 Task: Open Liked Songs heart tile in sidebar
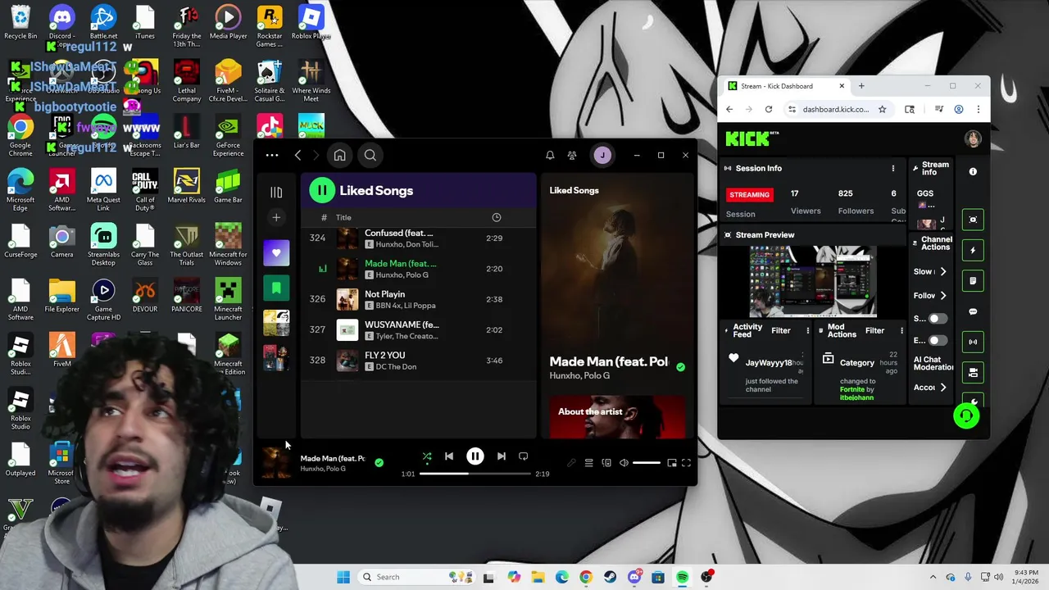[x=276, y=252]
